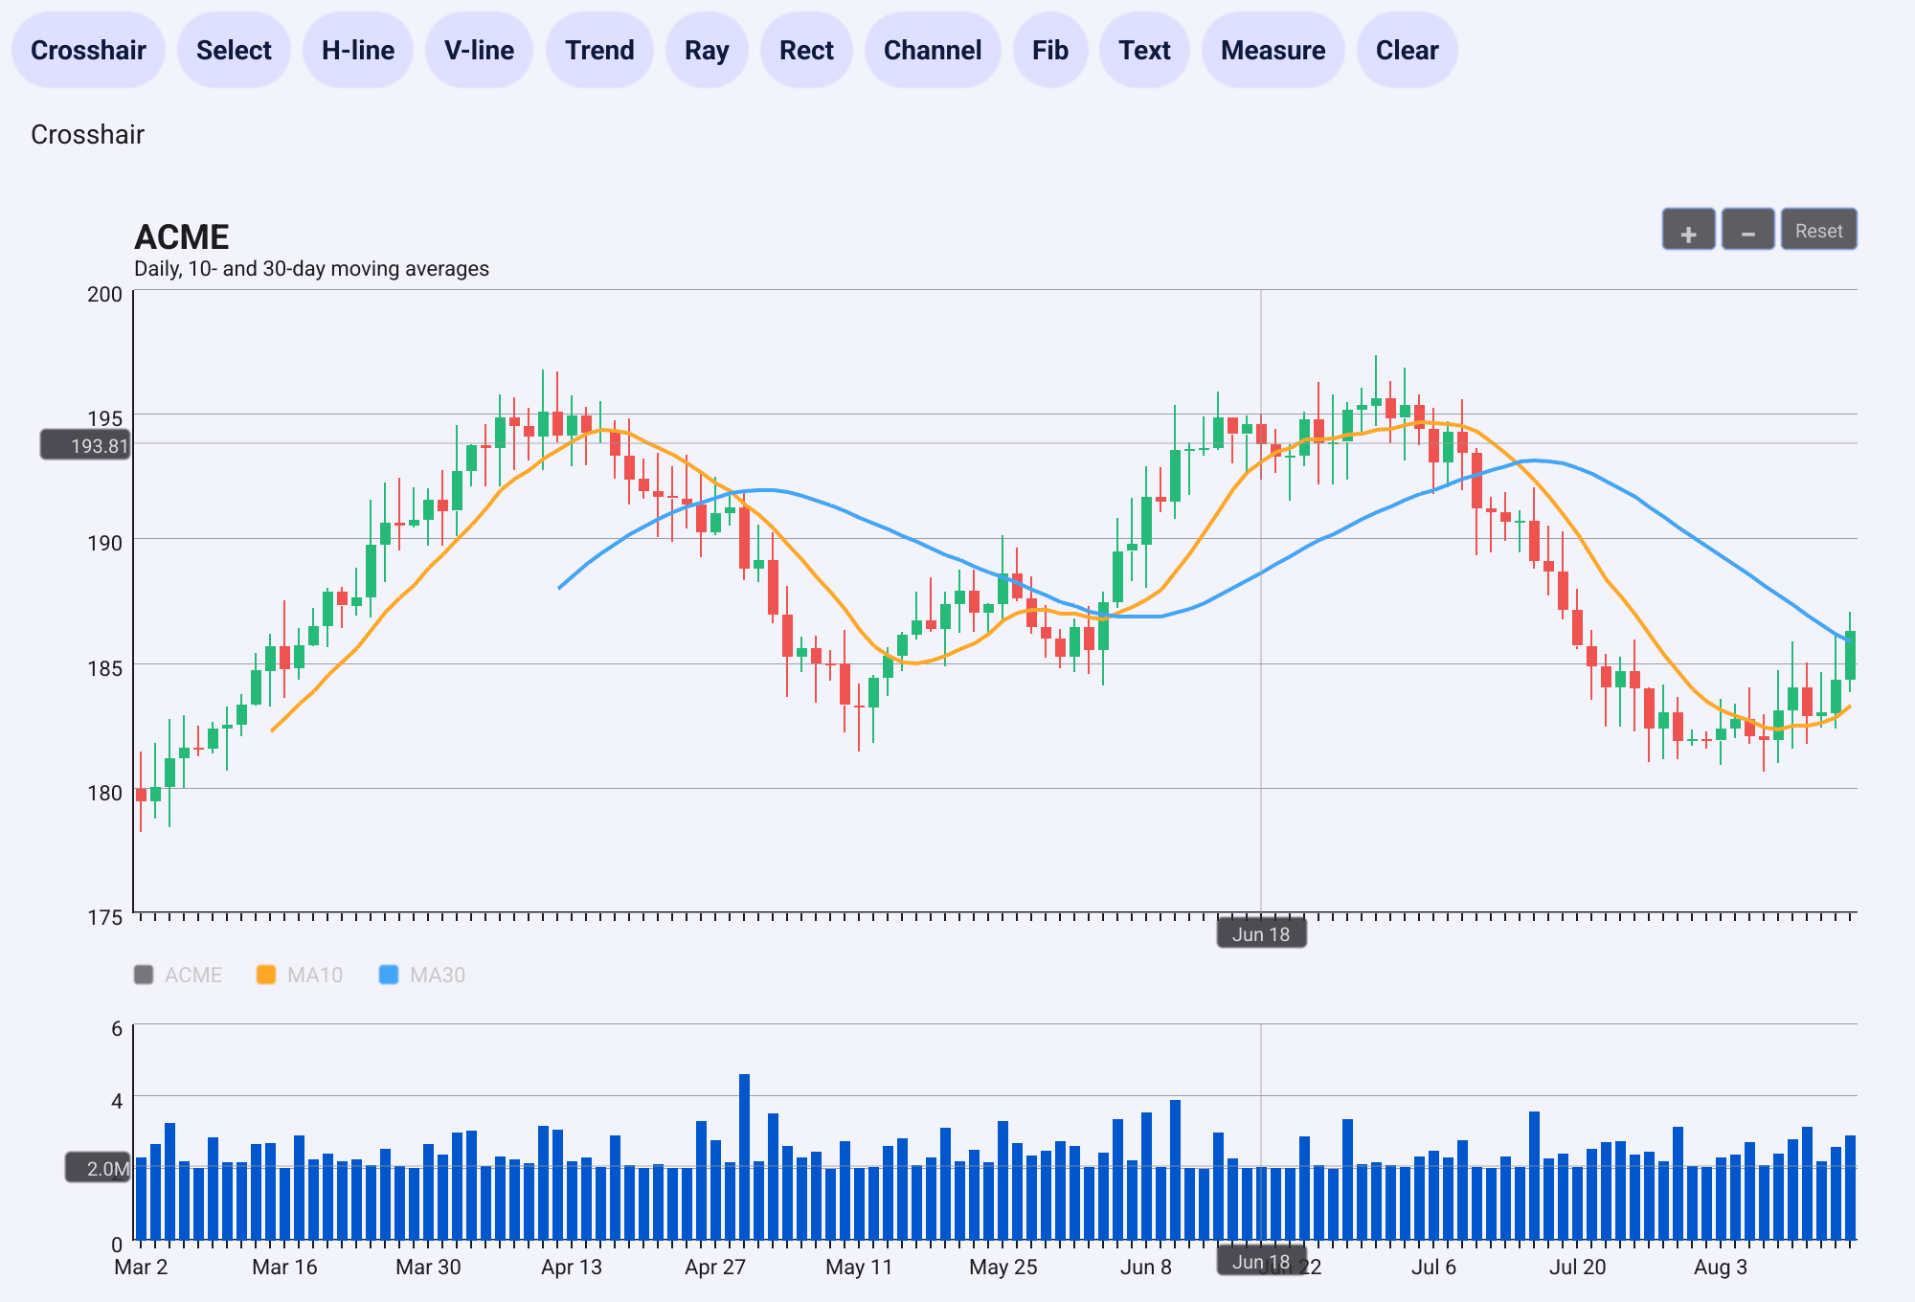Viewport: 1915px width, 1302px height.
Task: Toggle the MA10 legend swatch
Action: click(x=266, y=975)
